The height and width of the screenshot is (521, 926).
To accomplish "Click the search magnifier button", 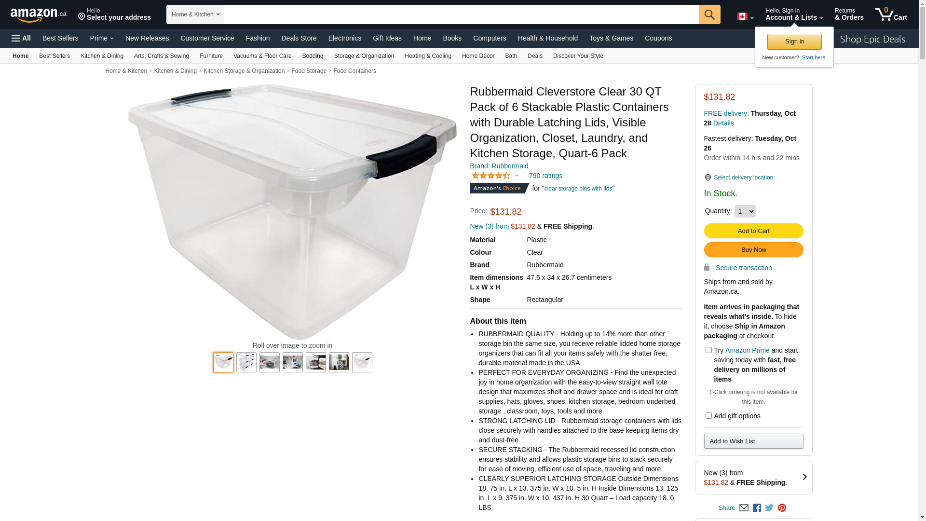I will [x=709, y=14].
